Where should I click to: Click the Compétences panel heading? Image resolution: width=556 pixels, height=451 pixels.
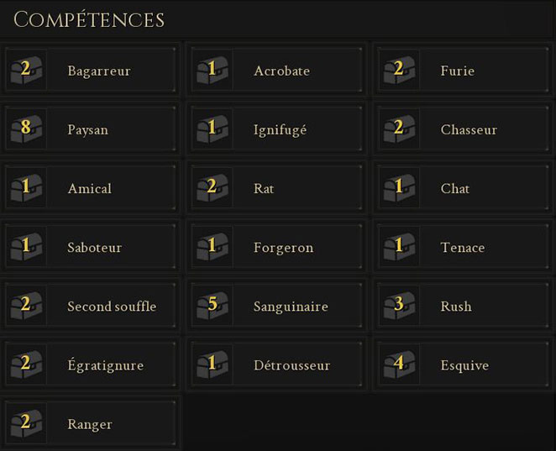[x=89, y=19]
